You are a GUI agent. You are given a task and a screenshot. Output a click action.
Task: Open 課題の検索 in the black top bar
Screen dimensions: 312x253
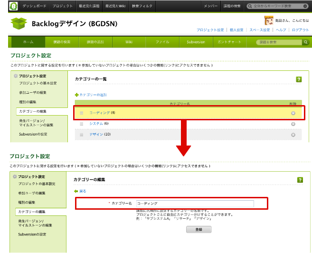232,6
